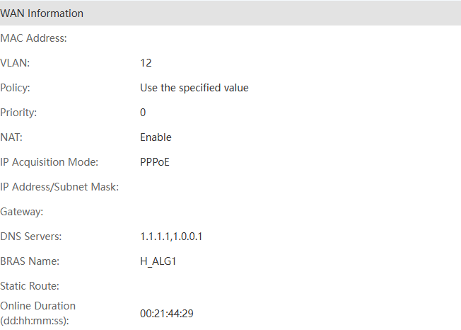Image resolution: width=461 pixels, height=330 pixels.
Task: Click the NAT label
Action: coord(12,137)
